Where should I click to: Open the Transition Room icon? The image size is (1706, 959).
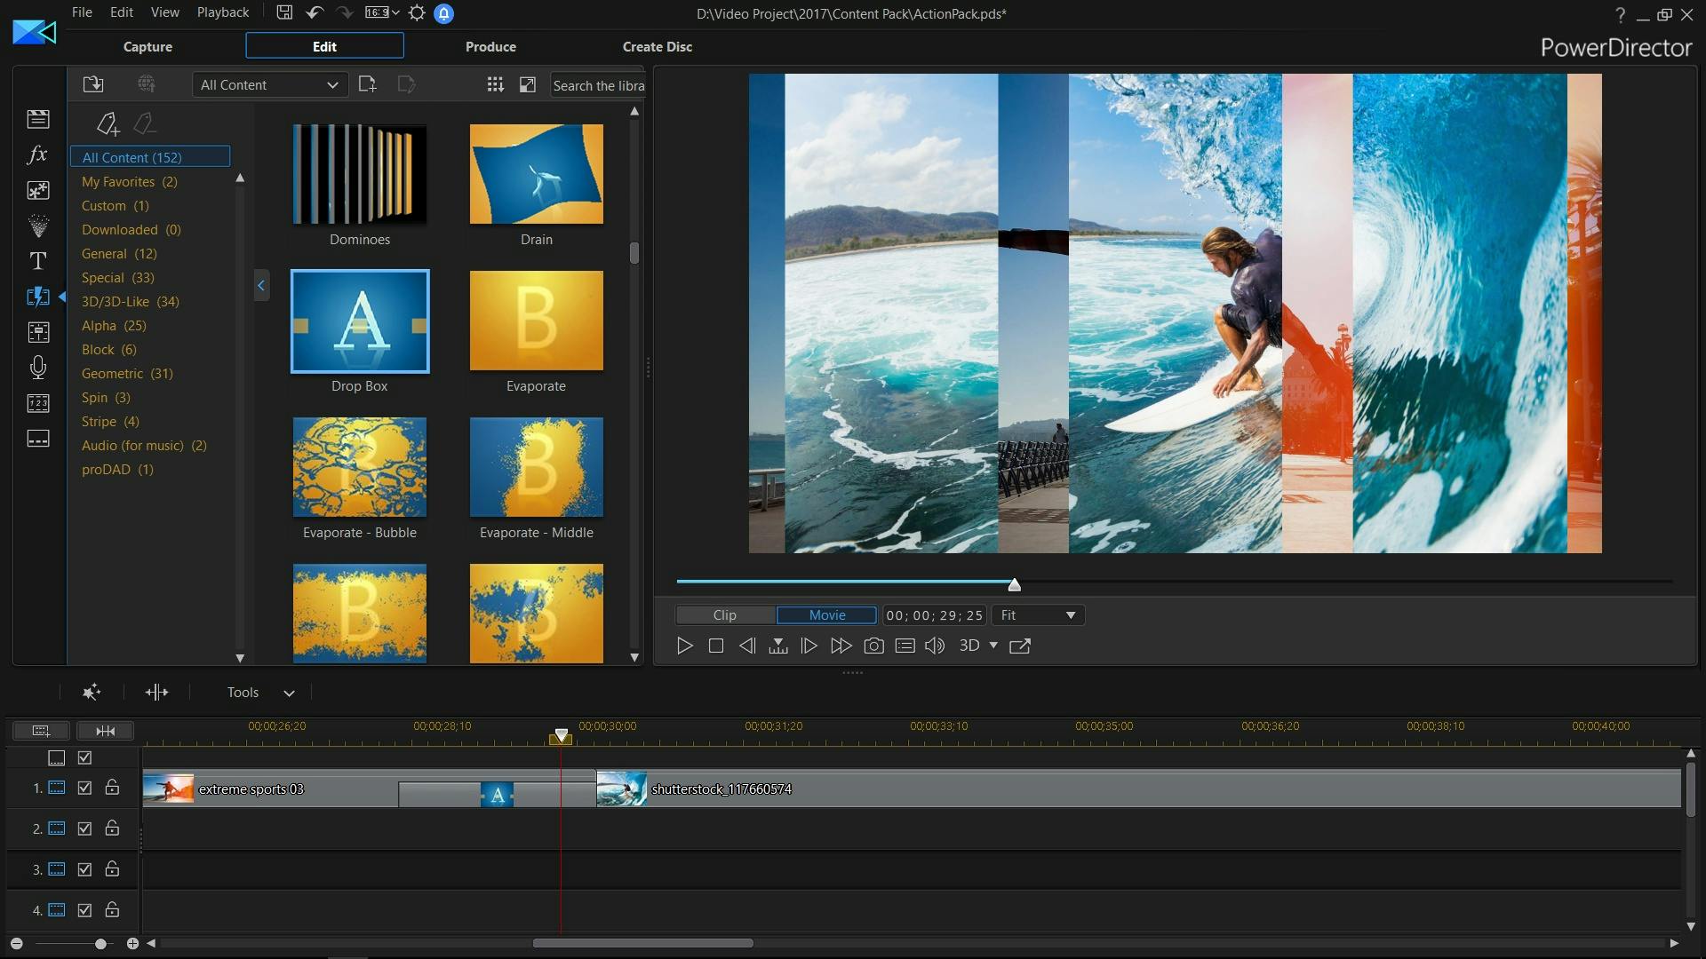pyautogui.click(x=38, y=297)
